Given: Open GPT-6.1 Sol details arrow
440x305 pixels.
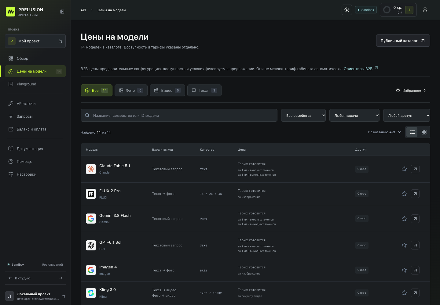Looking at the screenshot, I should [x=415, y=245].
